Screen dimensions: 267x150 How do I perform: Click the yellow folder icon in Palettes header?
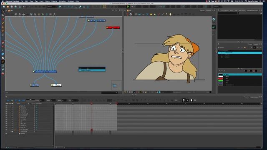click(245, 47)
